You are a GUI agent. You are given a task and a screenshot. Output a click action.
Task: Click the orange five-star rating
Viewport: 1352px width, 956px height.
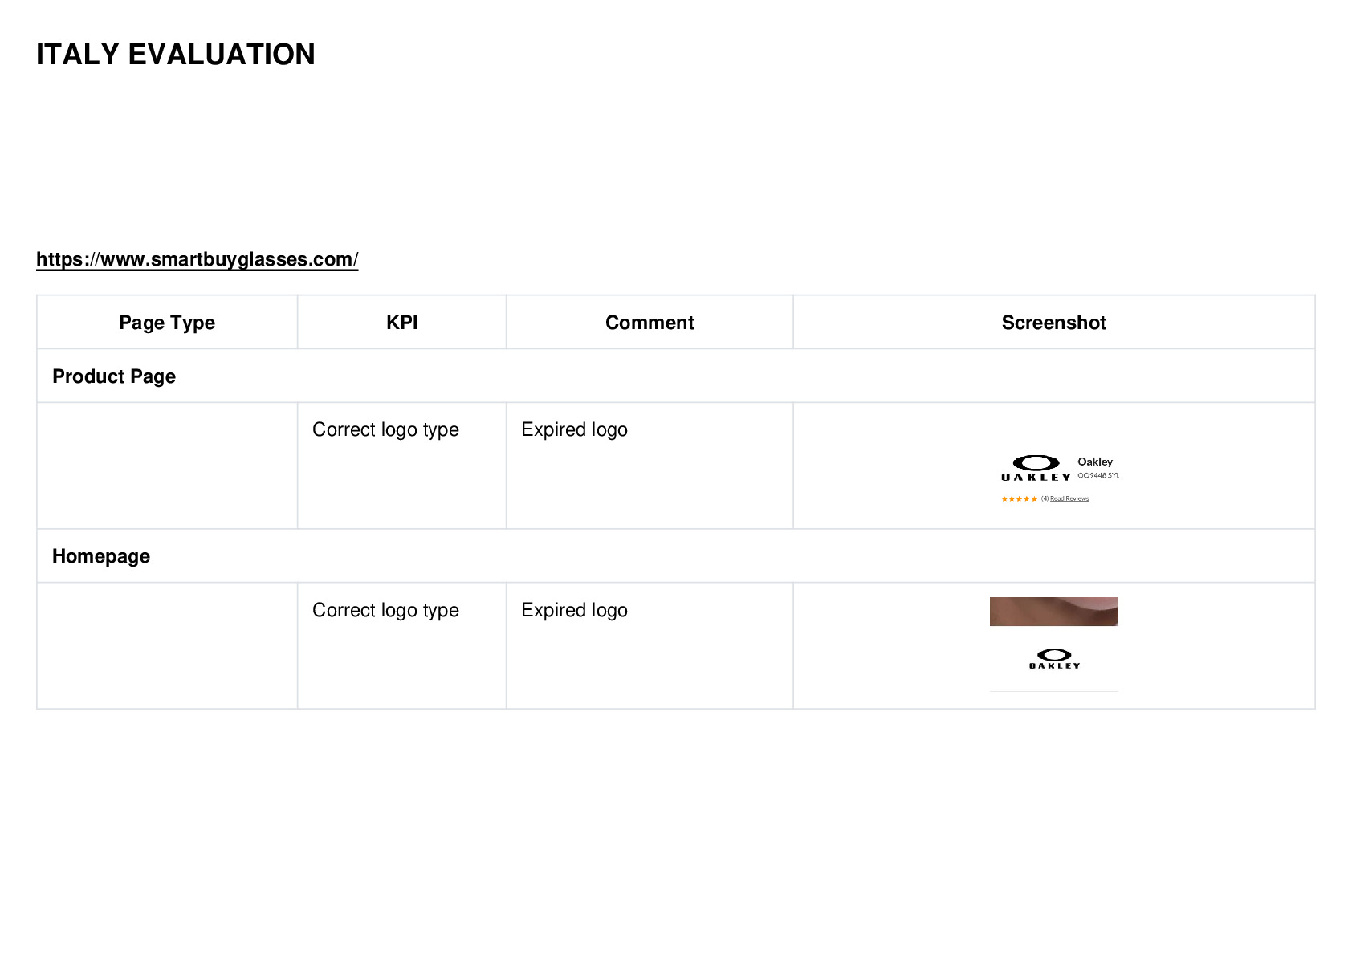1019,498
